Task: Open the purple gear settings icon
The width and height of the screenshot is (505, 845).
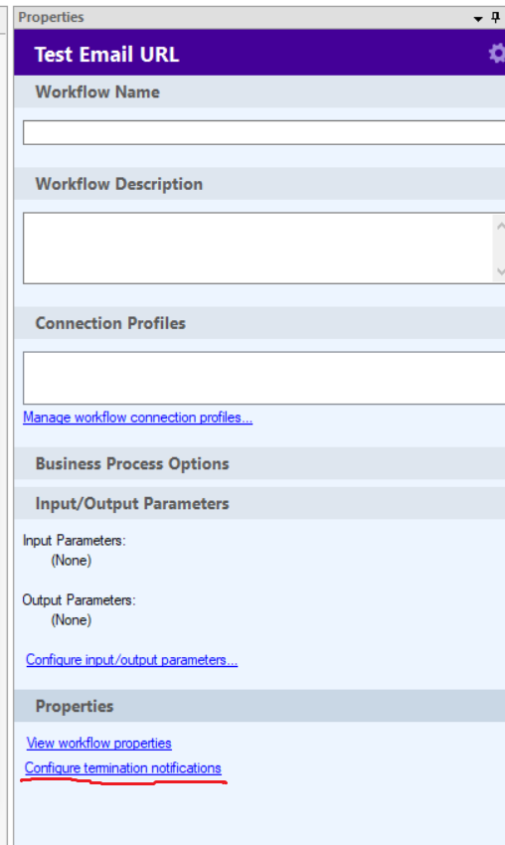Action: click(497, 53)
